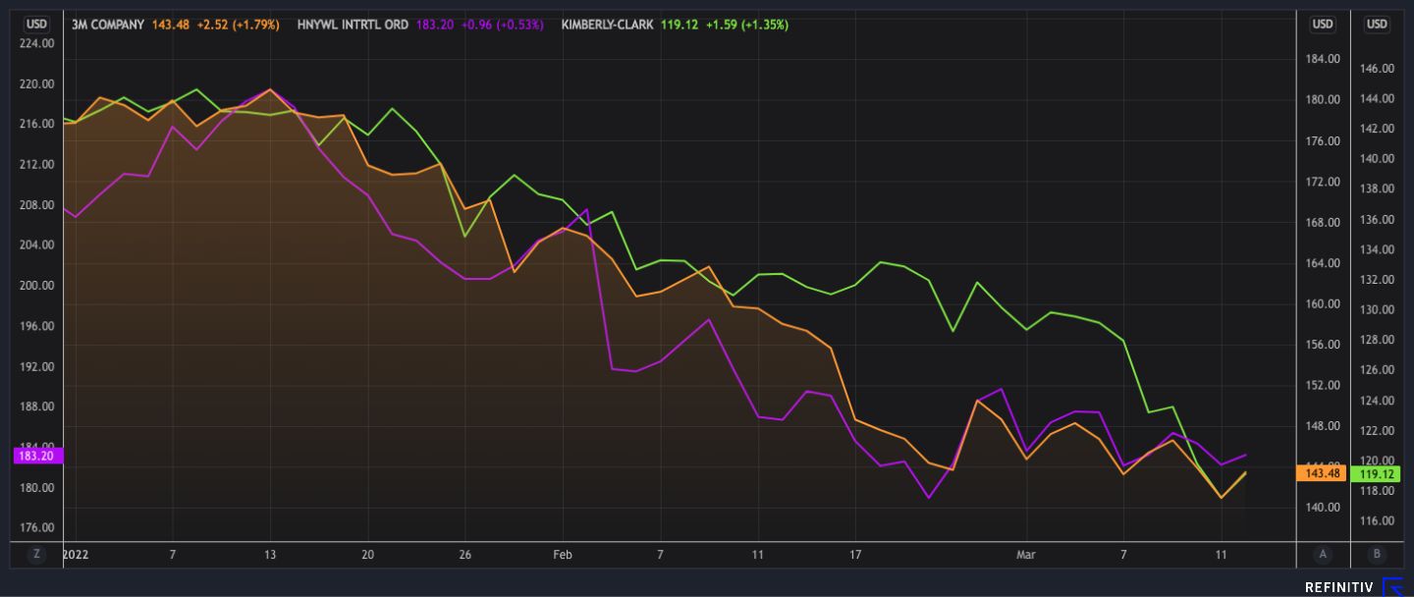
Task: Click the 17 date label on the time axis
Action: point(855,555)
